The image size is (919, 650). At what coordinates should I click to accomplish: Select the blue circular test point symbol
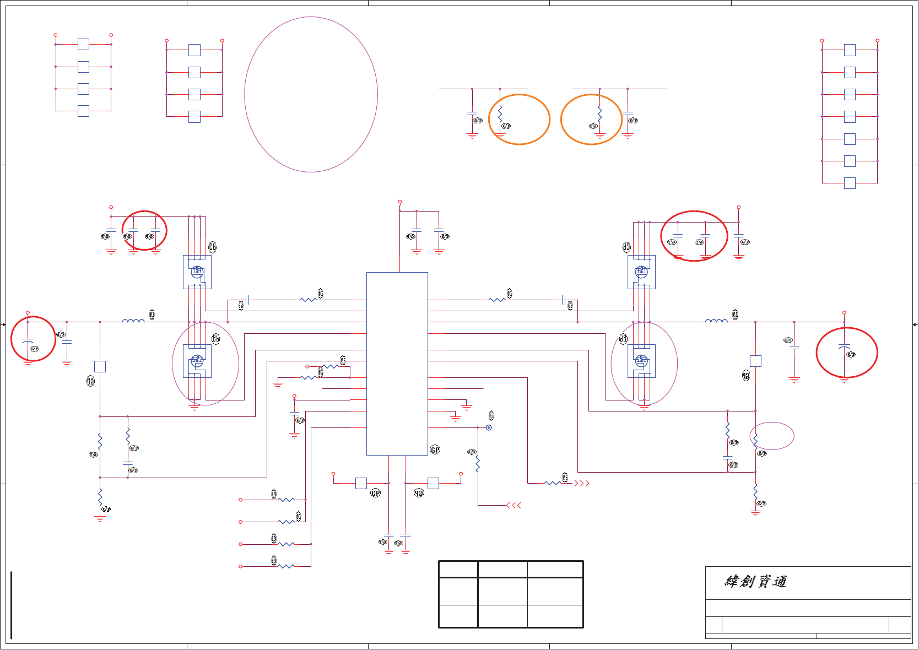click(x=489, y=427)
